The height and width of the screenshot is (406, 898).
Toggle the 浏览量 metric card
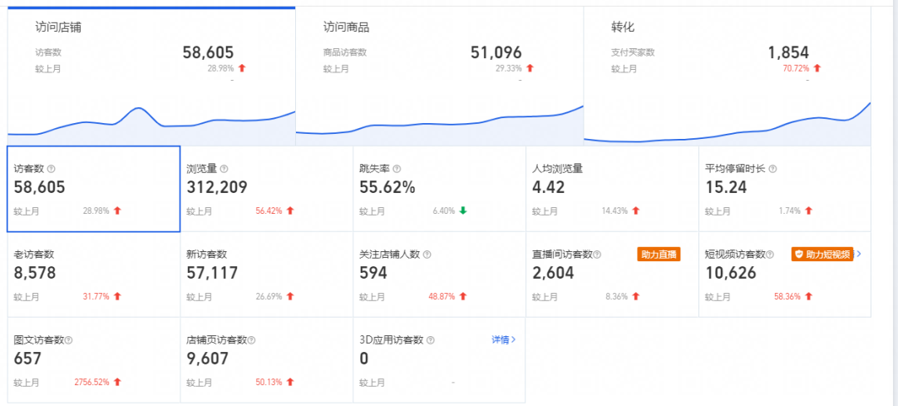pyautogui.click(x=266, y=189)
